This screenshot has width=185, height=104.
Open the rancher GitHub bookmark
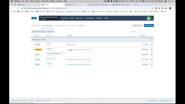click(21, 12)
